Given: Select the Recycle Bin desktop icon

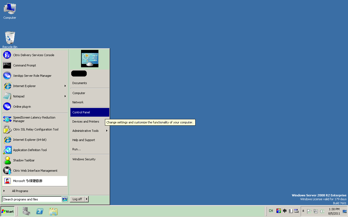Looking at the screenshot, I should (x=10, y=40).
